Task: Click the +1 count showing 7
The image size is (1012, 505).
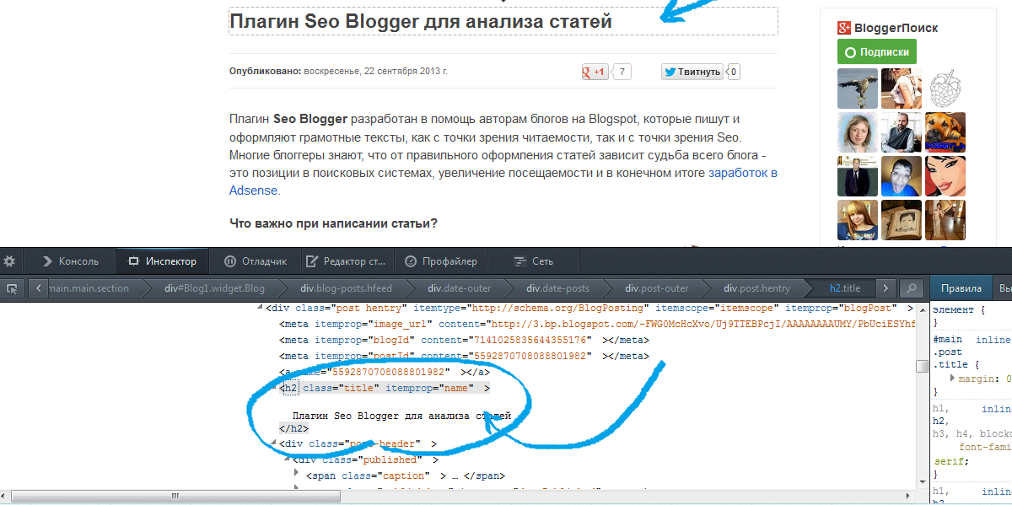Action: pyautogui.click(x=622, y=72)
